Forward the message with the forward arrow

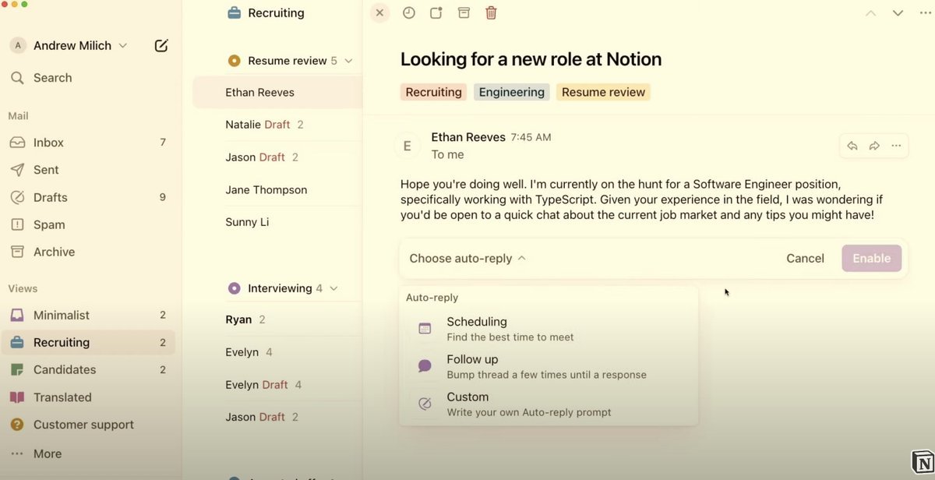(x=874, y=146)
